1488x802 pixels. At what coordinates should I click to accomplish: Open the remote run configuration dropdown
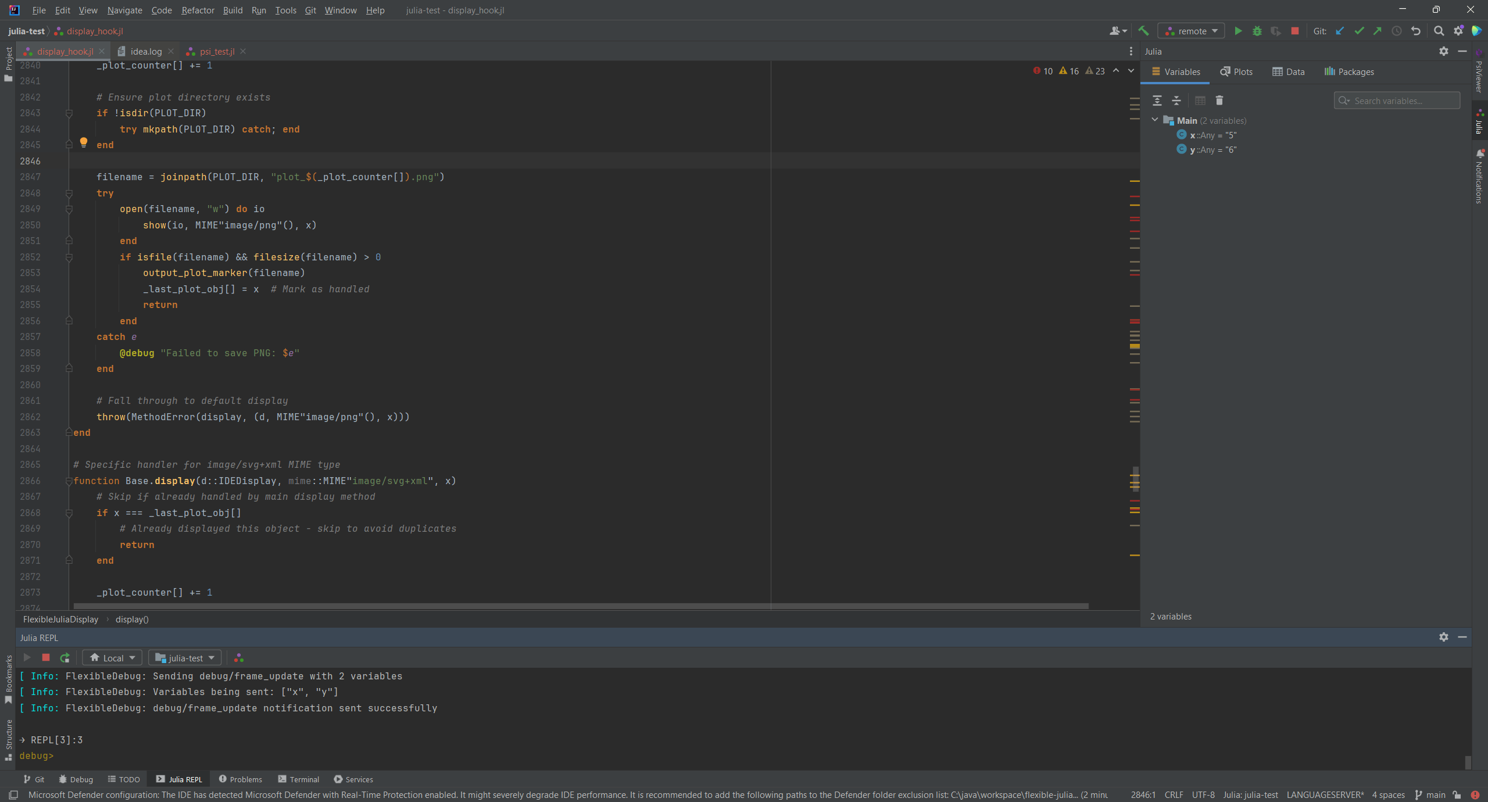coord(1191,31)
